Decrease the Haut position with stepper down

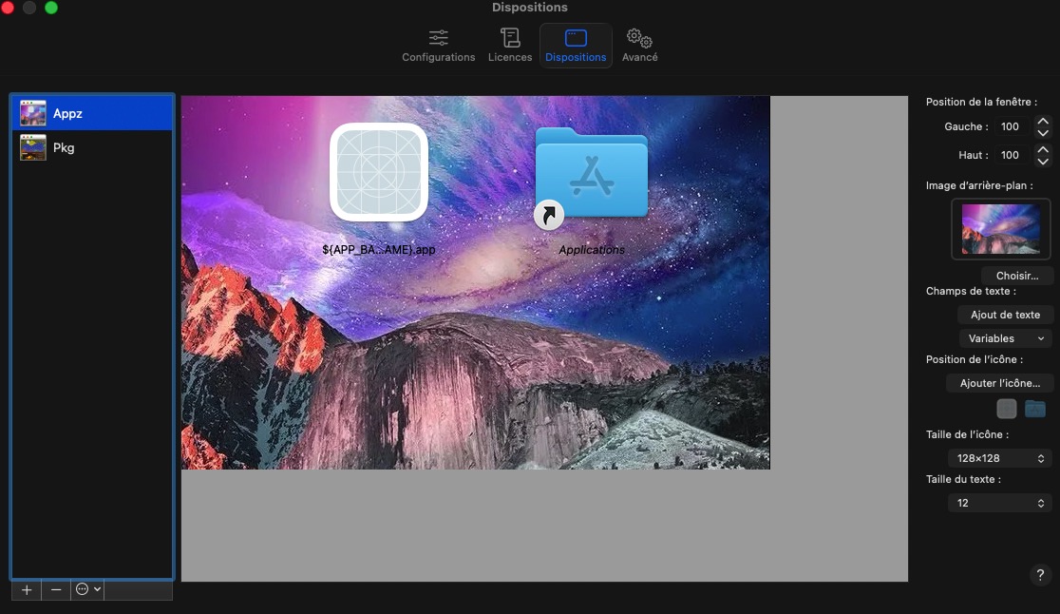[1043, 161]
